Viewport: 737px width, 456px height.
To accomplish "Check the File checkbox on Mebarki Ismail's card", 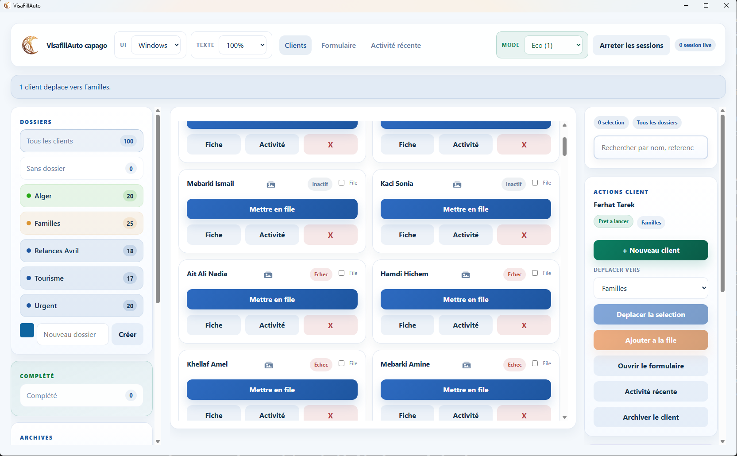I will pos(341,182).
